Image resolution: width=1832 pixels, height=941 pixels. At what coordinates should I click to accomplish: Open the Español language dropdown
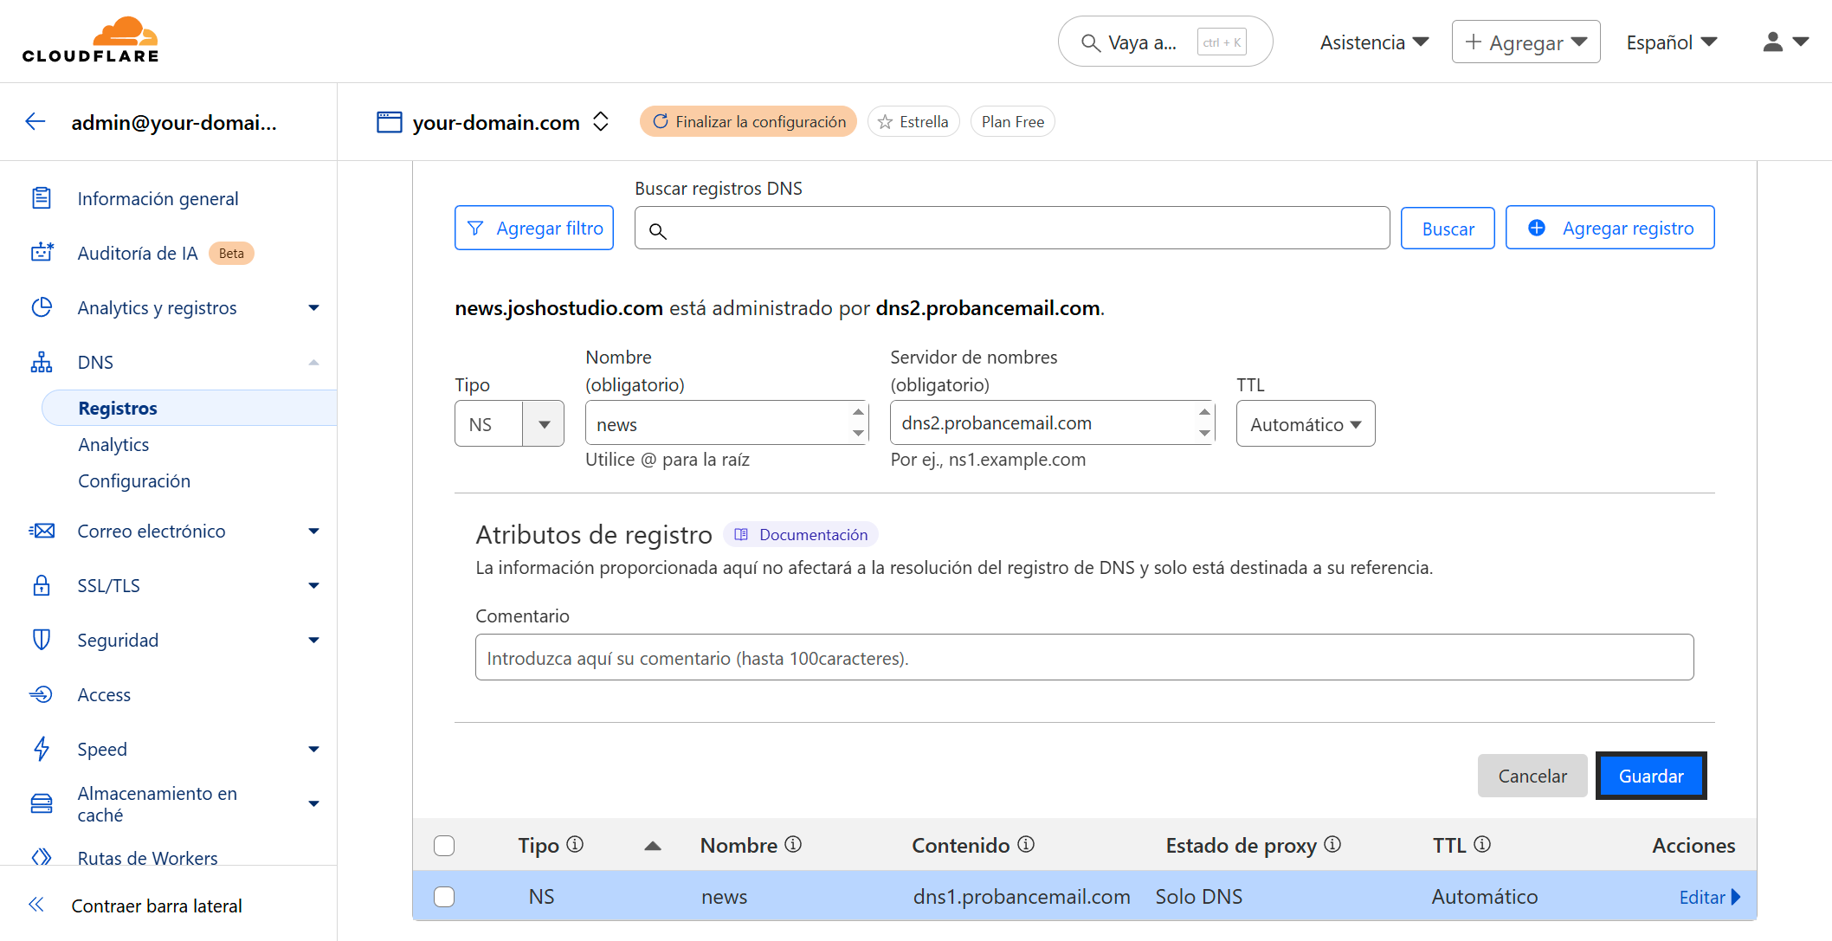click(x=1671, y=42)
